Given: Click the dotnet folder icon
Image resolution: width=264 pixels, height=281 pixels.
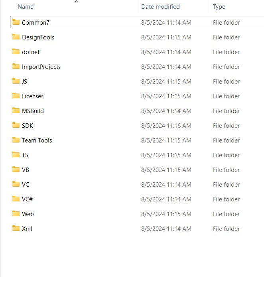Looking at the screenshot, I should coord(16,52).
